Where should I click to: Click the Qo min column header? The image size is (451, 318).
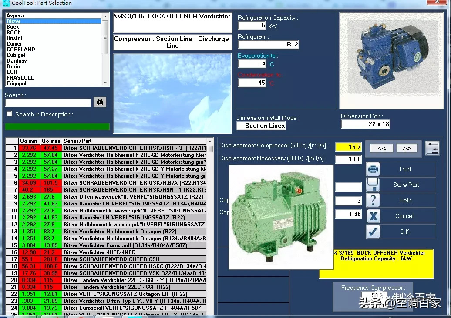click(29, 141)
